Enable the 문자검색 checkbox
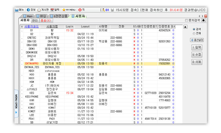The image size is (221, 133). point(186,20)
